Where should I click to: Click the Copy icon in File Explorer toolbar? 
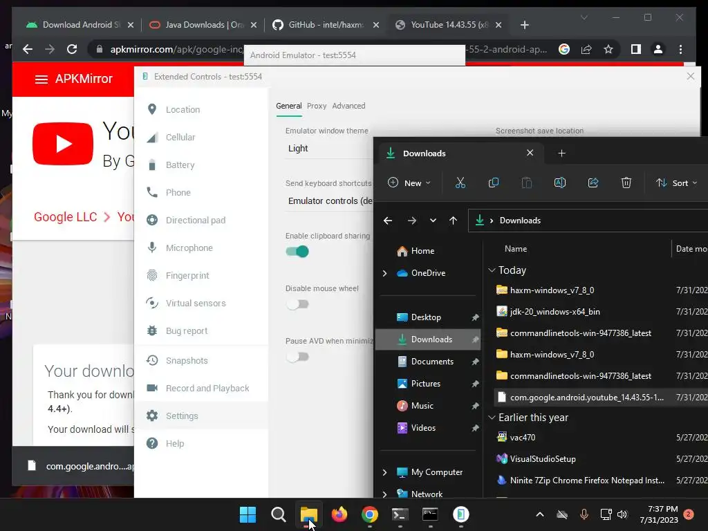494,183
